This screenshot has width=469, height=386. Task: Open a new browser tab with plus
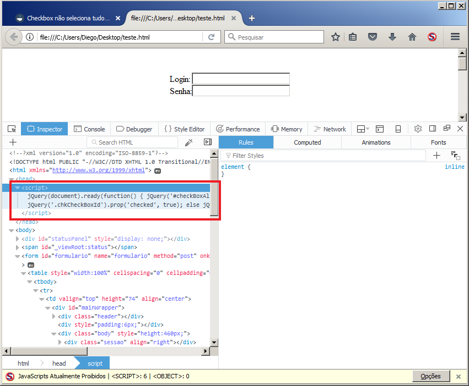coord(252,18)
